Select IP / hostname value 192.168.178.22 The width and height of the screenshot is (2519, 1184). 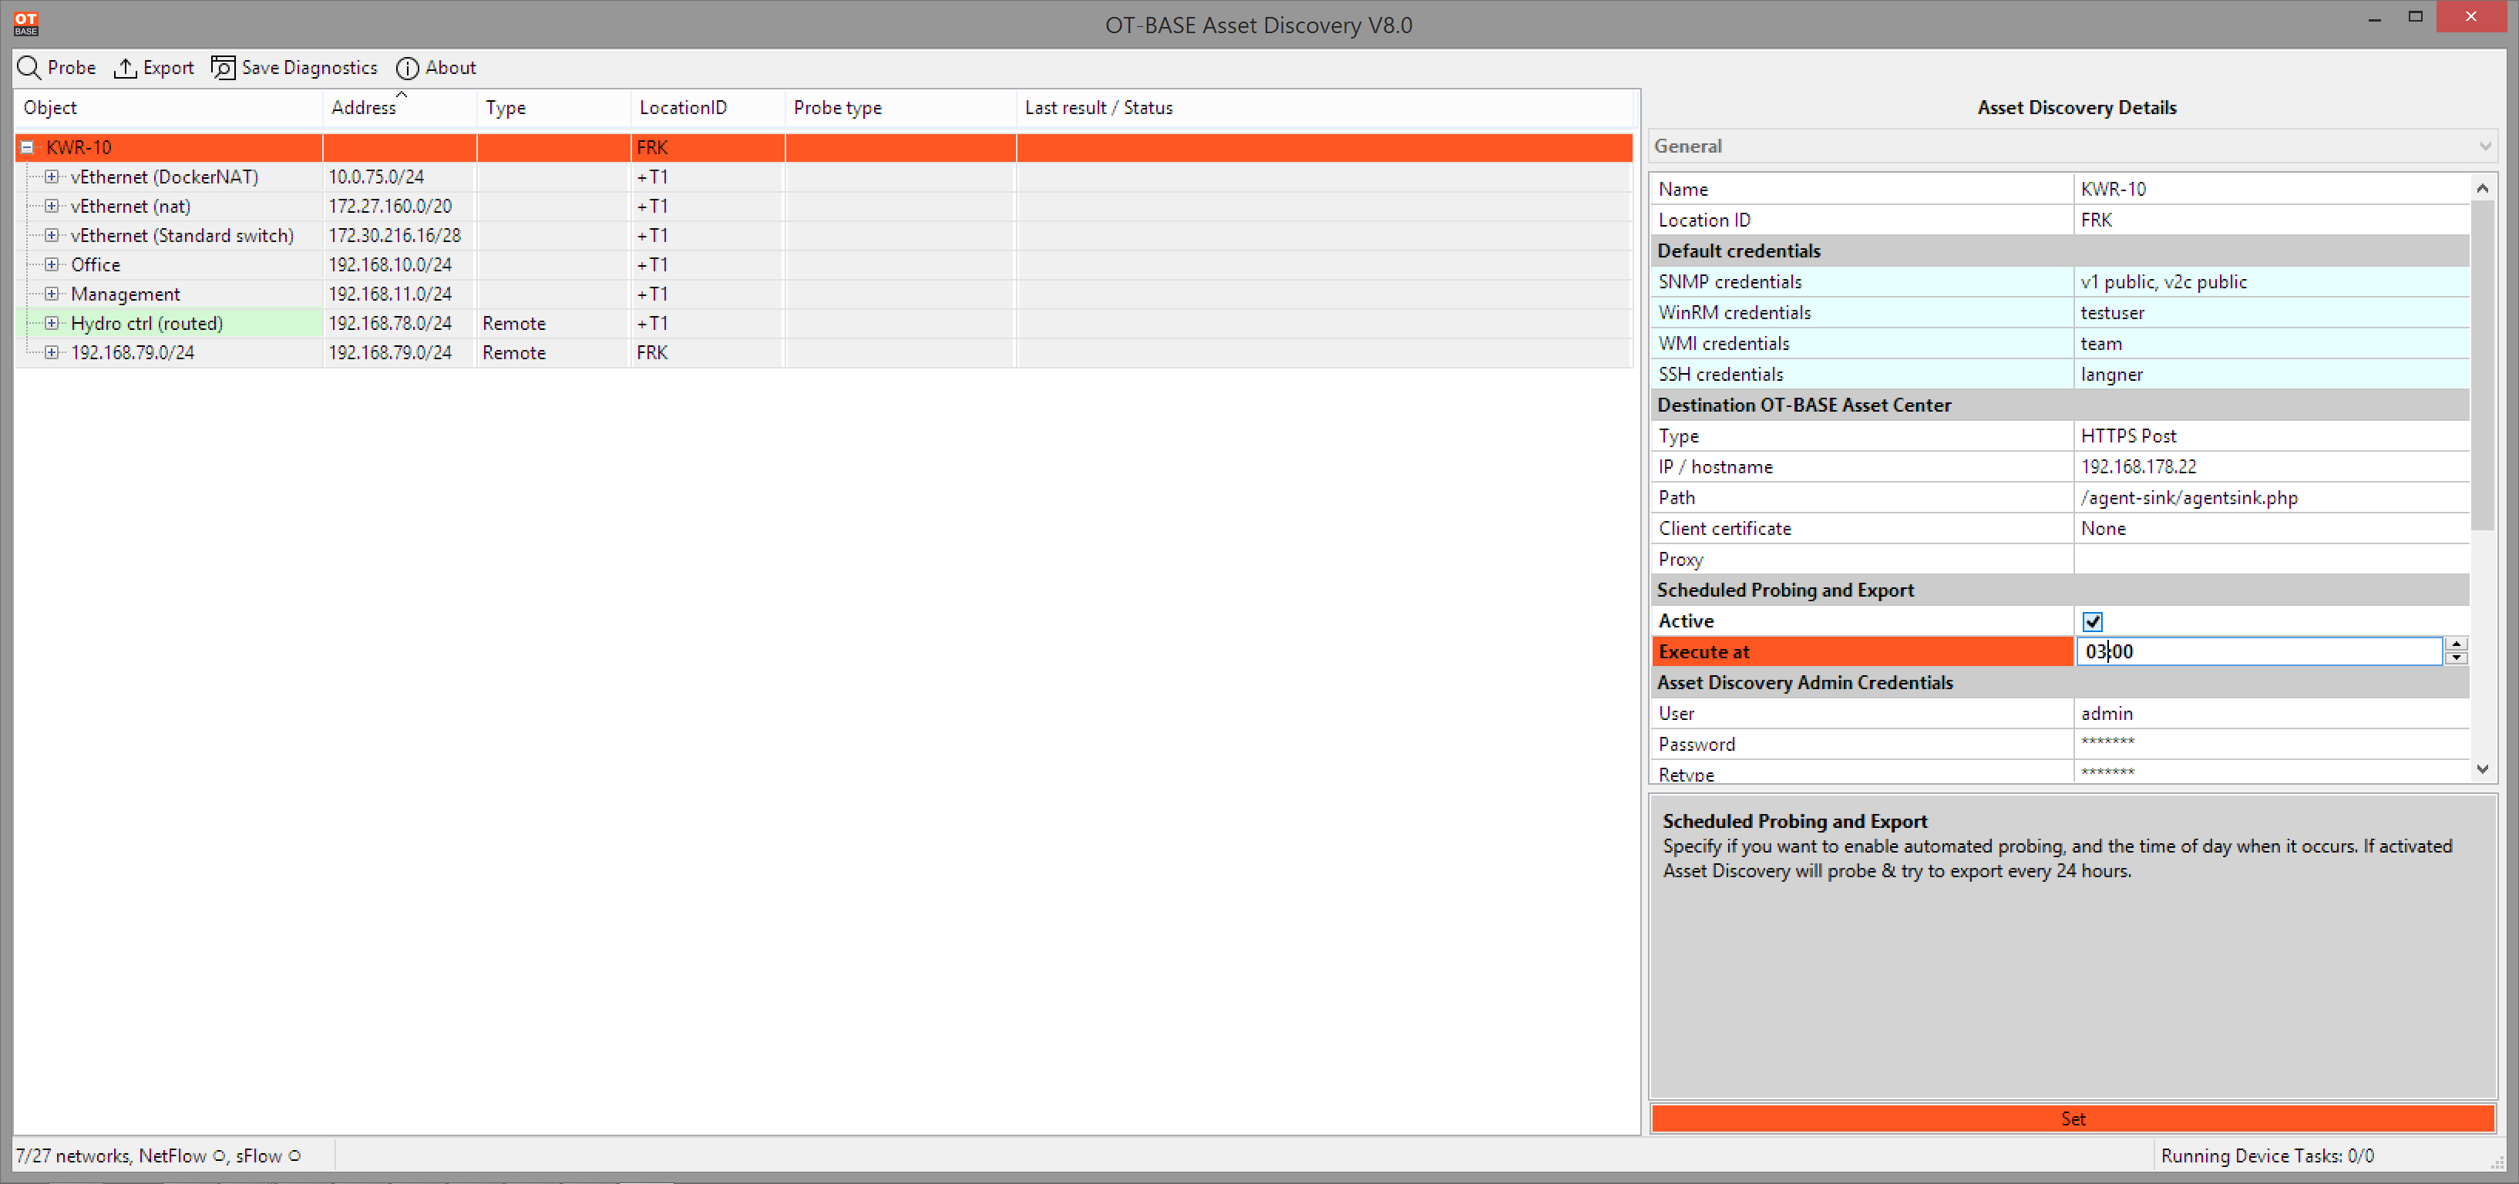(2139, 466)
